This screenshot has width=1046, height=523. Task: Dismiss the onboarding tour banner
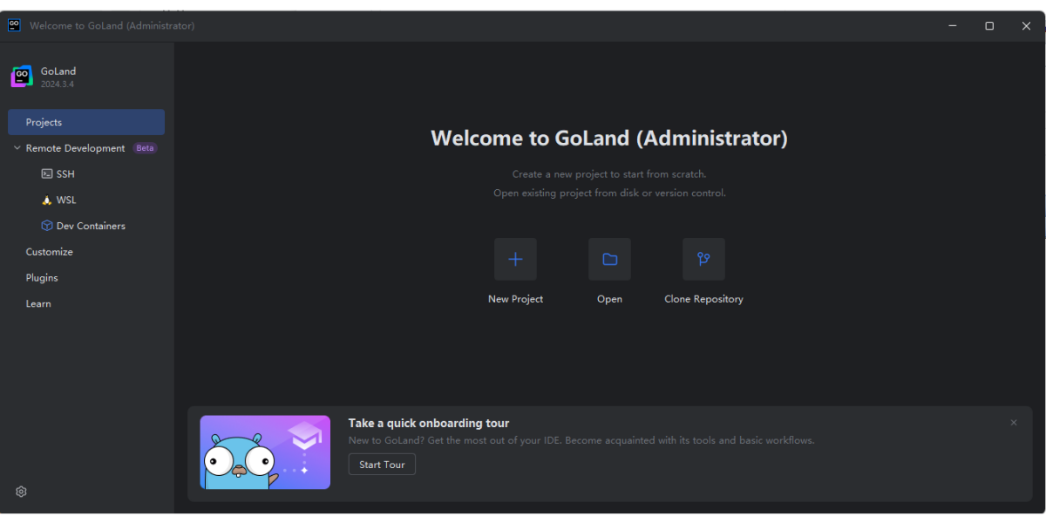tap(1013, 422)
